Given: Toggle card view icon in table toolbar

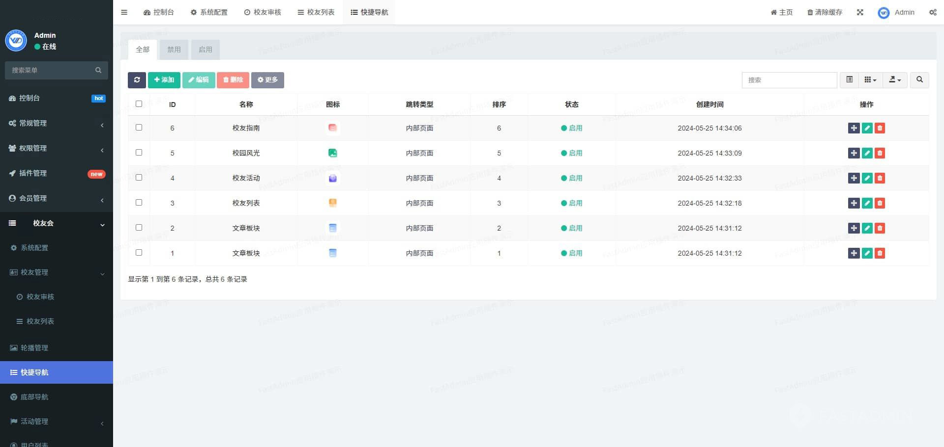Looking at the screenshot, I should pos(849,79).
